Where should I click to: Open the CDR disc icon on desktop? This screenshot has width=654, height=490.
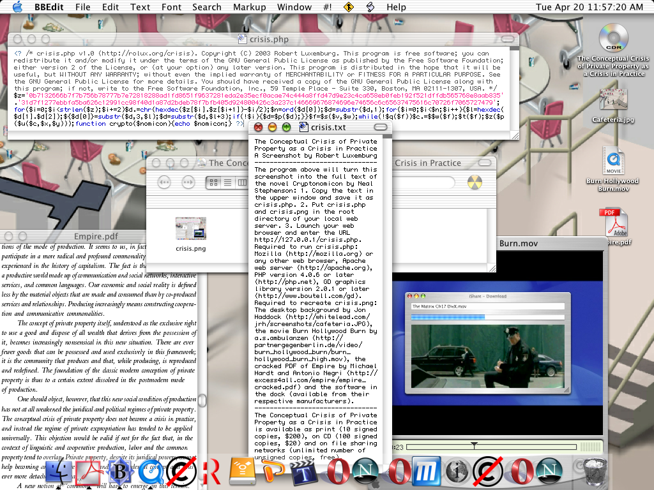tap(612, 38)
